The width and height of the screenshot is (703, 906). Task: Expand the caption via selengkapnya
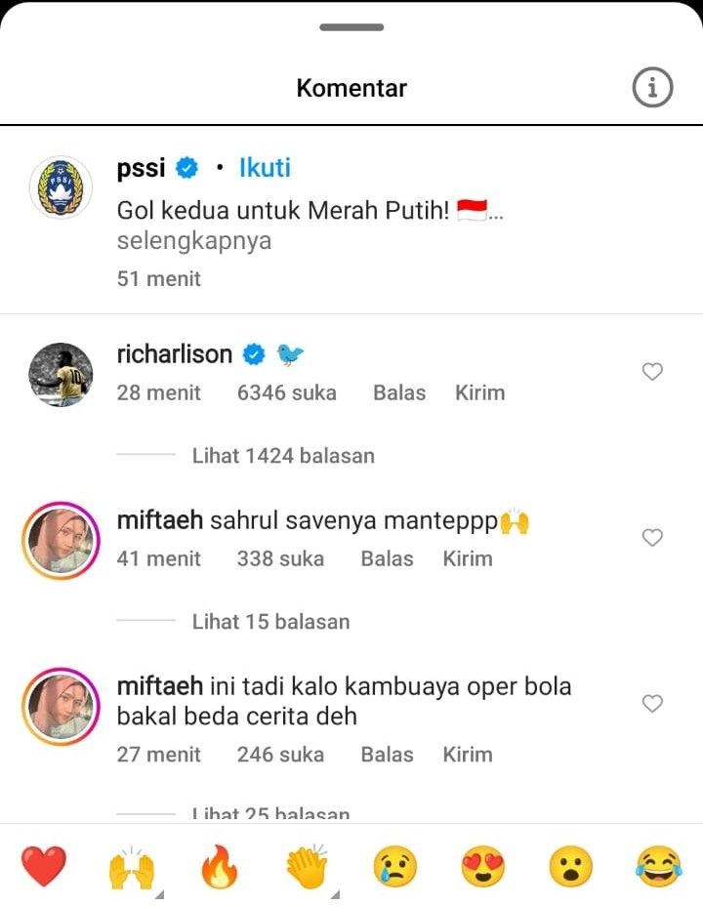point(193,241)
